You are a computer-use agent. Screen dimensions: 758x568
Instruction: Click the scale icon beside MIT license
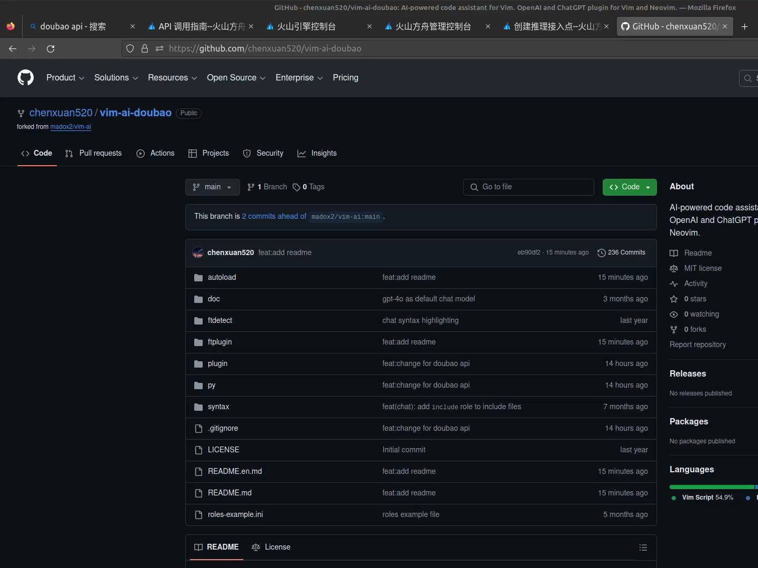(674, 268)
